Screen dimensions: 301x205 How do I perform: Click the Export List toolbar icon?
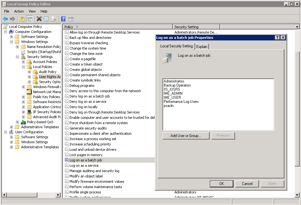[x=54, y=19]
